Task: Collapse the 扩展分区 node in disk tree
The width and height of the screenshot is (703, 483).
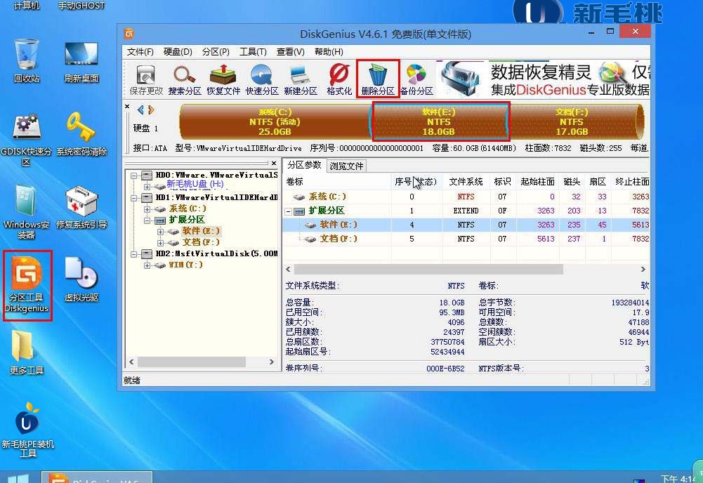Action: pyautogui.click(x=147, y=220)
